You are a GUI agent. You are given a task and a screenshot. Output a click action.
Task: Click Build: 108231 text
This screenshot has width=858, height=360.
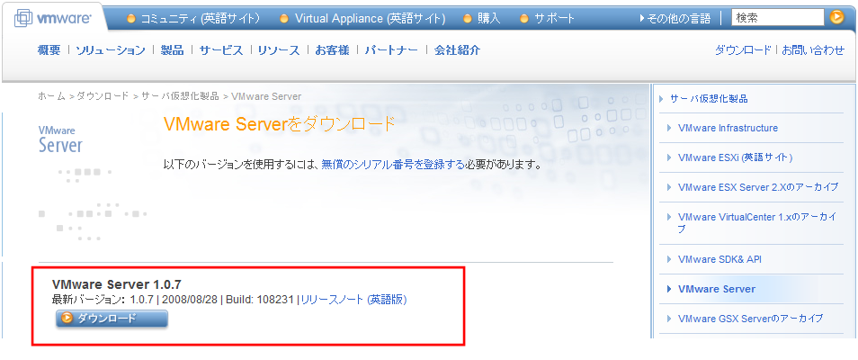tap(259, 300)
